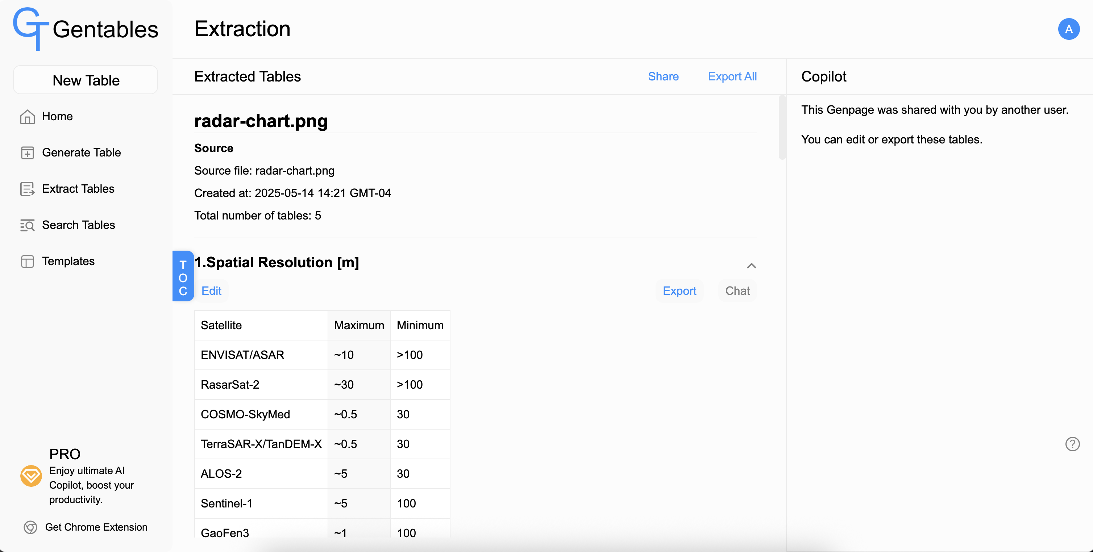Open the user avatar A menu
The height and width of the screenshot is (552, 1093).
1068,29
